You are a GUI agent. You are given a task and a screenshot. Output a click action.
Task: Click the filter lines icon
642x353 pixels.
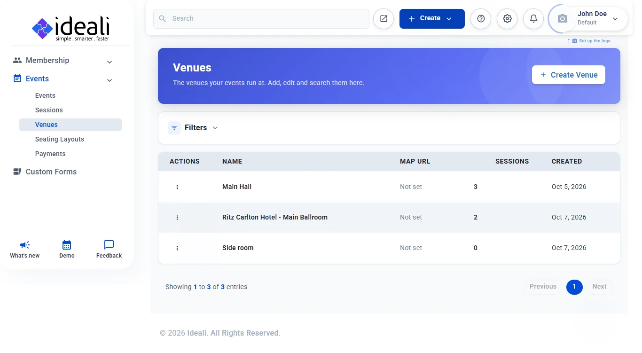pyautogui.click(x=174, y=128)
